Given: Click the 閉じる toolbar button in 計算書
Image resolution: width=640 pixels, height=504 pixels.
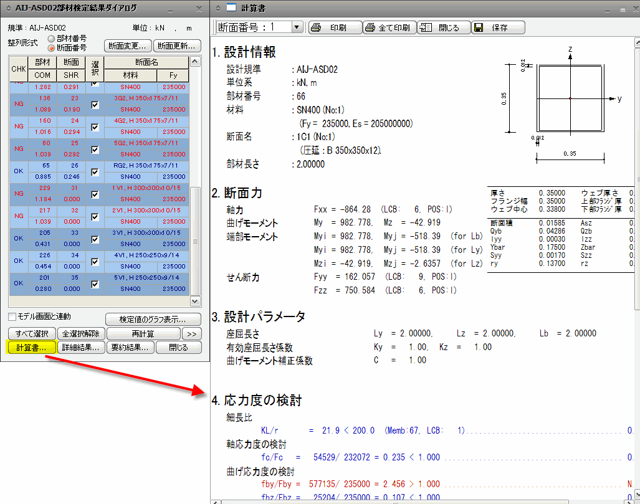Looking at the screenshot, I should point(444,27).
